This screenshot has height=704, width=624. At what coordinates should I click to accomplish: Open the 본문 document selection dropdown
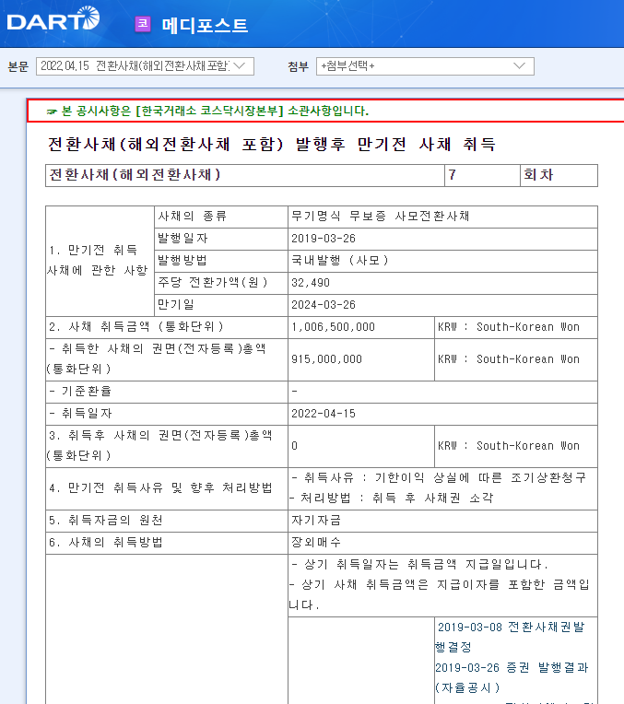tap(145, 66)
